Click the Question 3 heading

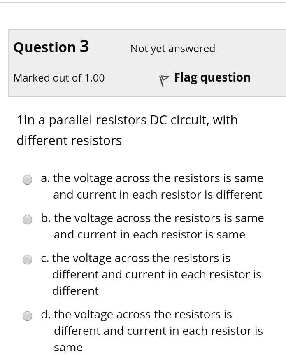tap(51, 47)
